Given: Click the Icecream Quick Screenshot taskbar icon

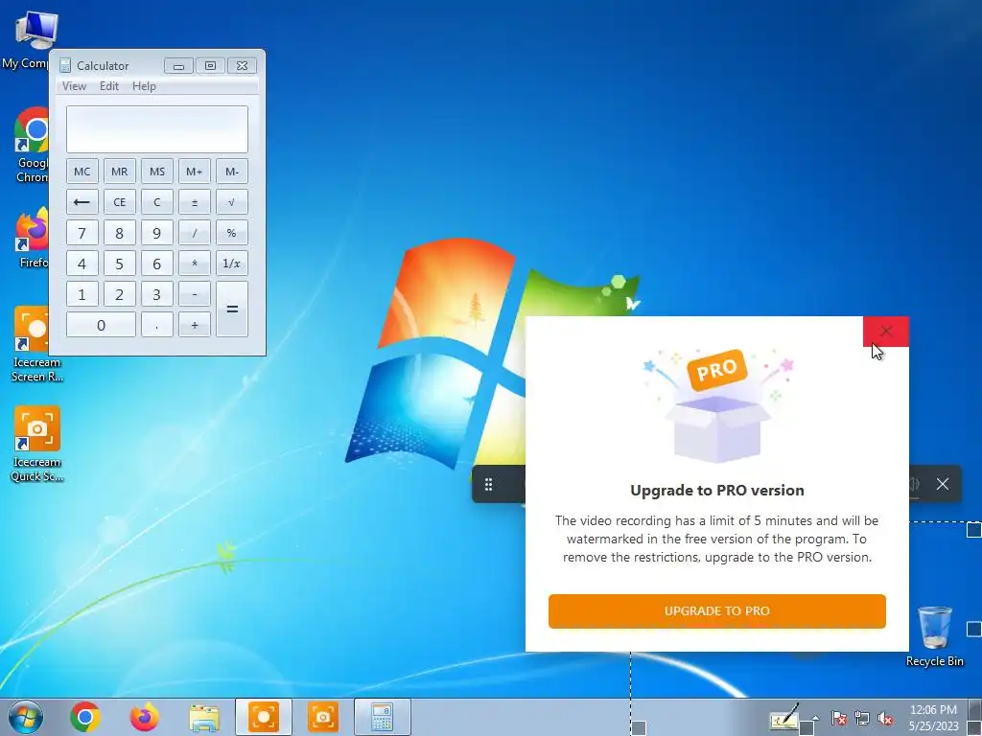Looking at the screenshot, I should pyautogui.click(x=323, y=717).
